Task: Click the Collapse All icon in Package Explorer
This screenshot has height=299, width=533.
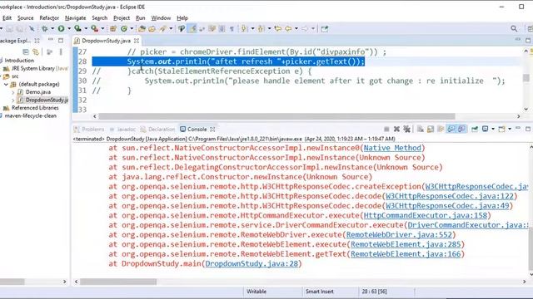Action: click(26, 51)
